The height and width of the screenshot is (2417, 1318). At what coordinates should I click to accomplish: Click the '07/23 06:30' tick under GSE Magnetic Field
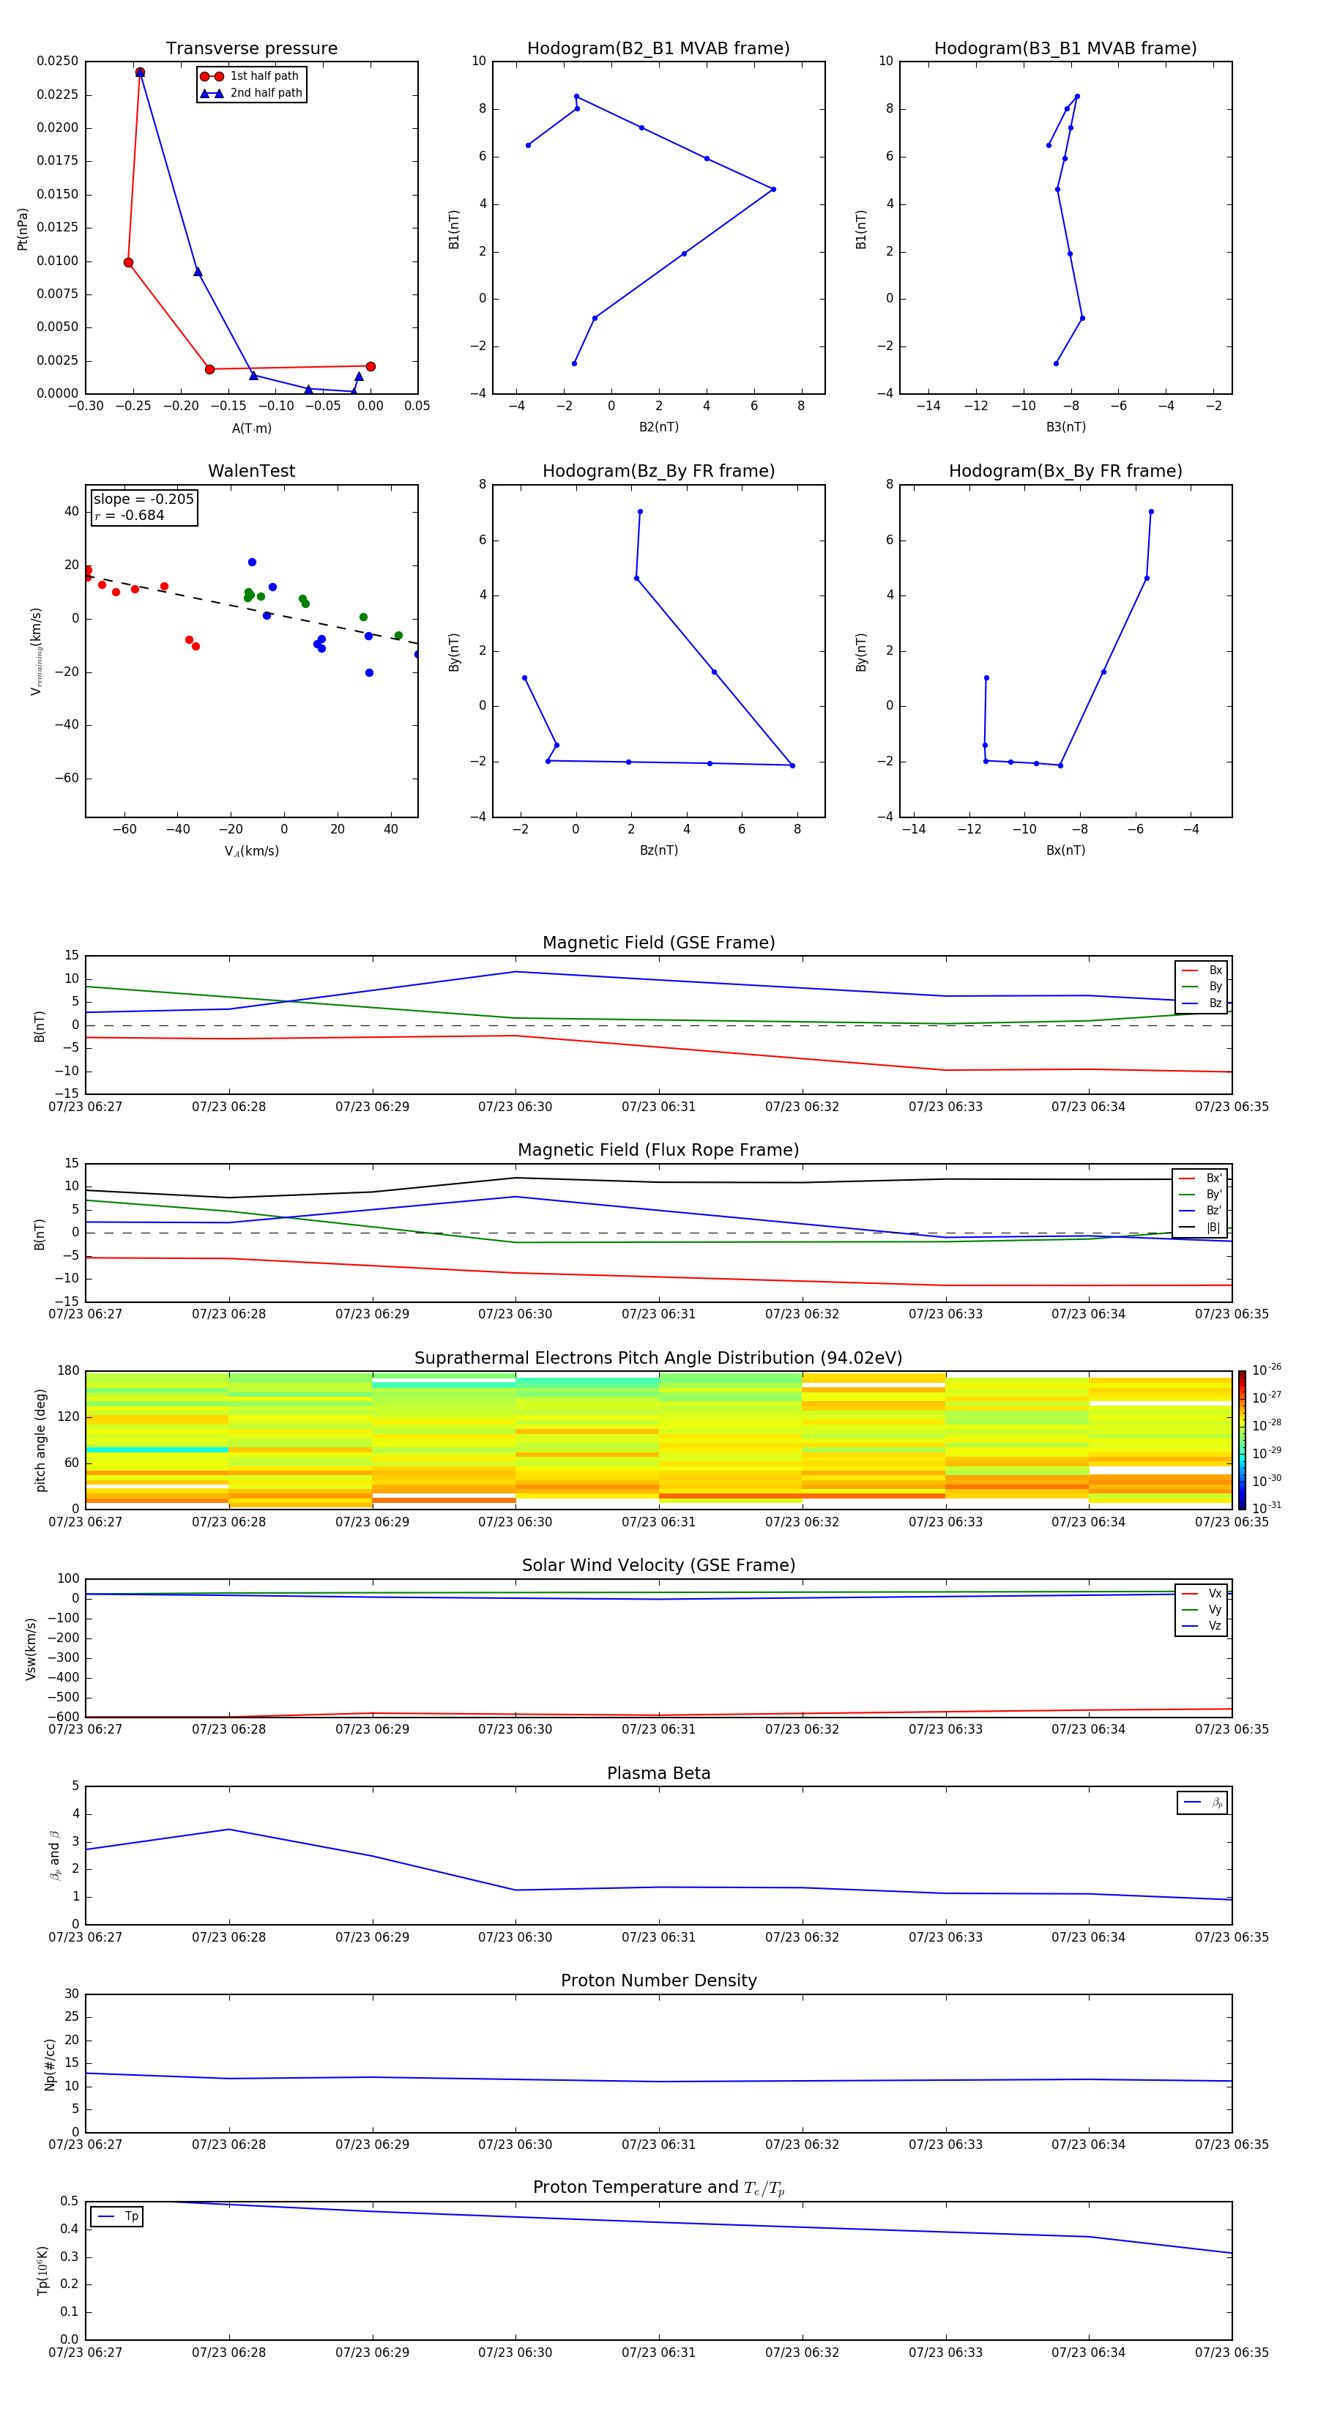pyautogui.click(x=515, y=1107)
